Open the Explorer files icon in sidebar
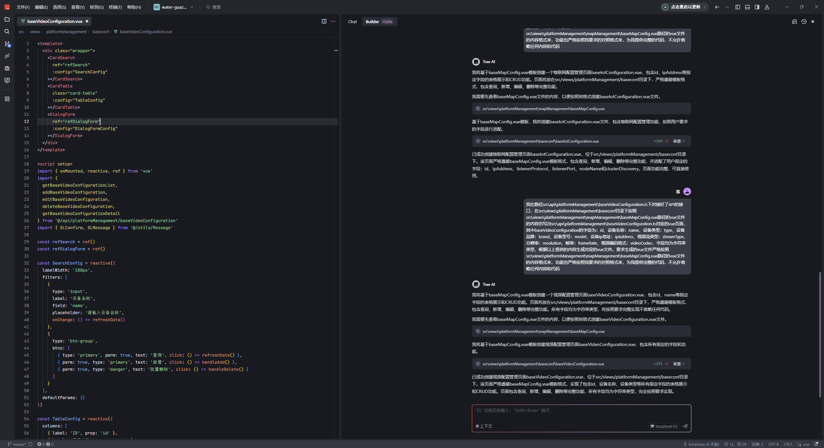This screenshot has height=448, width=824. pyautogui.click(x=7, y=19)
